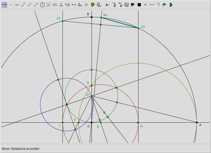Select green point E
This screenshot has height=153, width=211.
pyautogui.click(x=101, y=122)
